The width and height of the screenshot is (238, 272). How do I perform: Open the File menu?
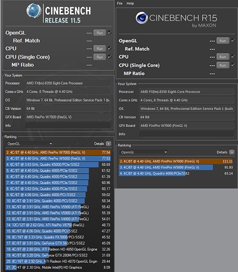[x=120, y=3]
